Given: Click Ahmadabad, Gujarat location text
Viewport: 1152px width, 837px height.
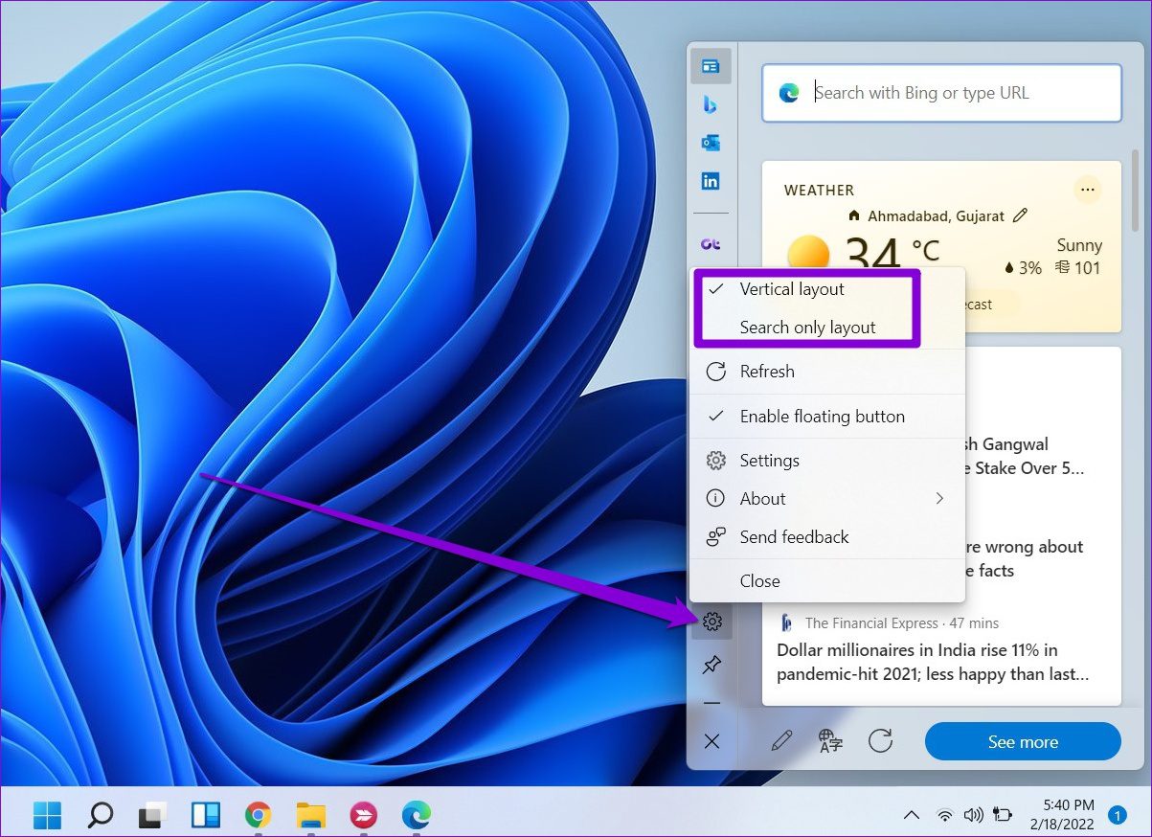Looking at the screenshot, I should coord(937,215).
